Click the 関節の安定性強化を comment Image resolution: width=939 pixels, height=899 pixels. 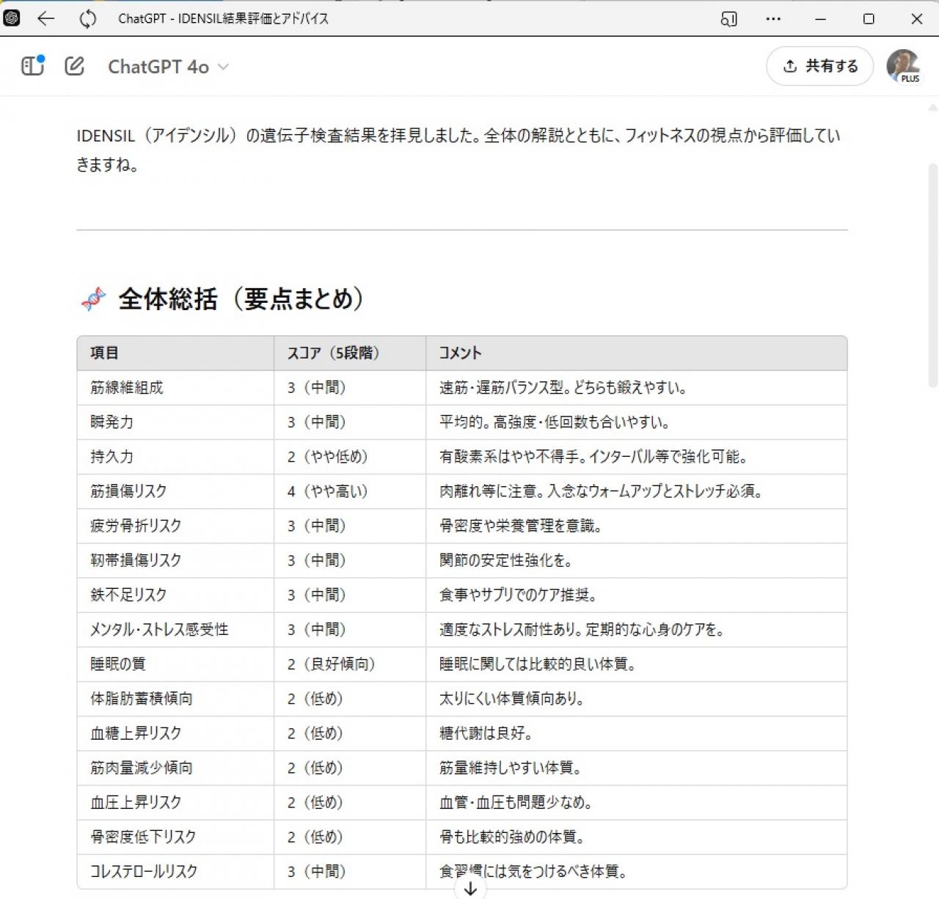coord(506,559)
